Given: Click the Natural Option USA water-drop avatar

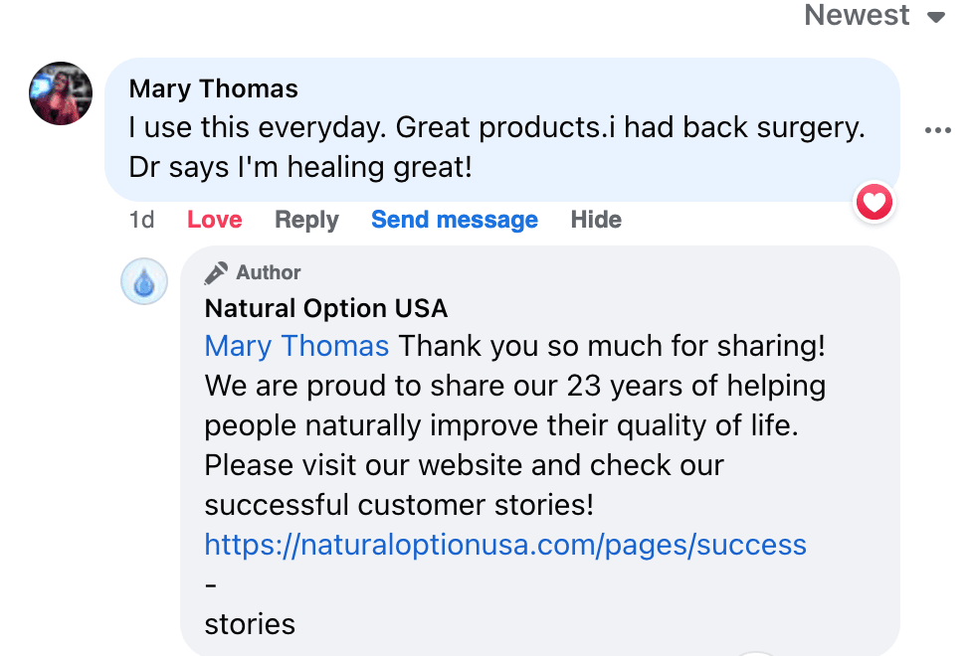Looking at the screenshot, I should 143,281.
